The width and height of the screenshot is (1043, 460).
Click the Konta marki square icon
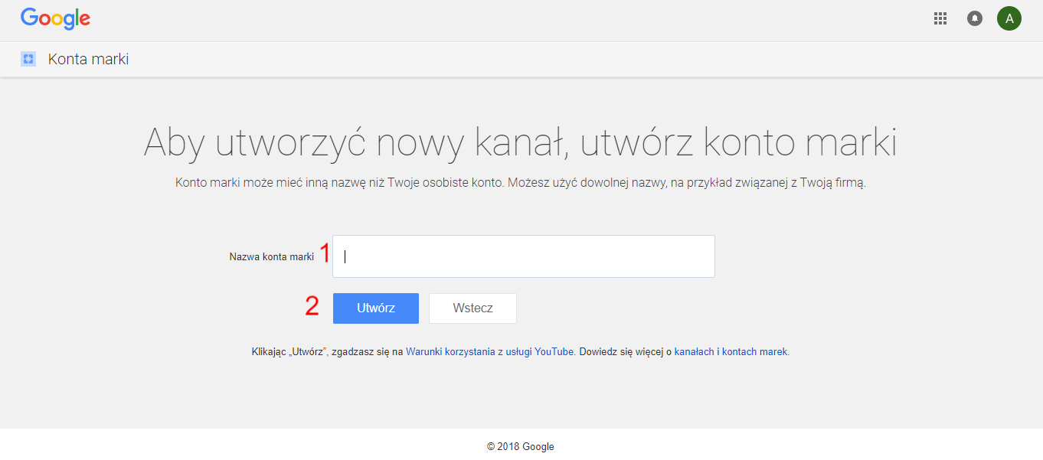(28, 59)
